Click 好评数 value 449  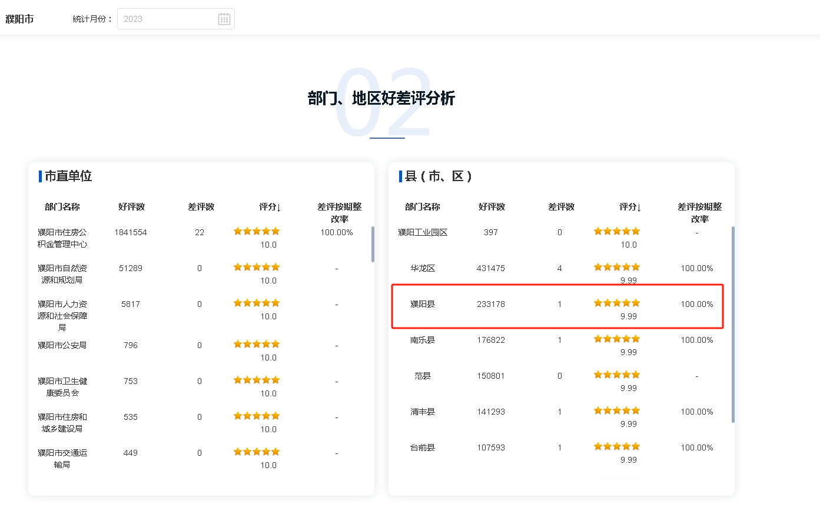131,453
